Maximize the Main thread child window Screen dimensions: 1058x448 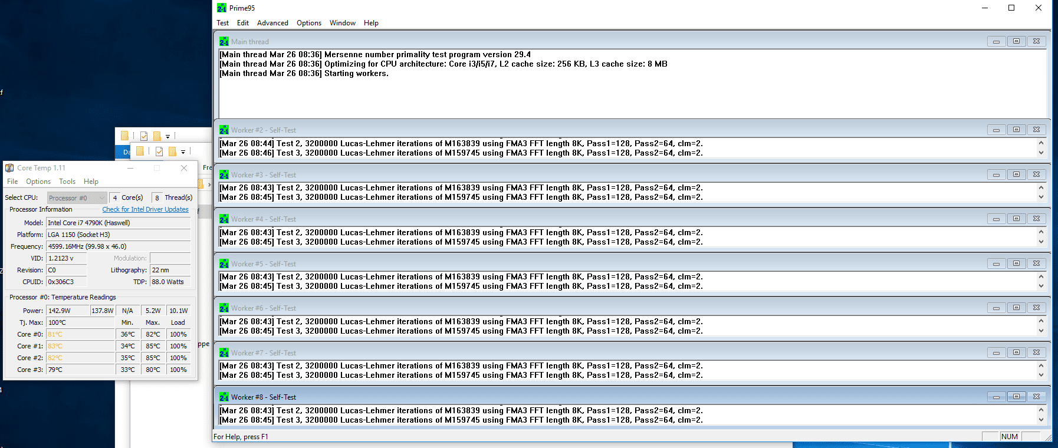click(x=1016, y=41)
